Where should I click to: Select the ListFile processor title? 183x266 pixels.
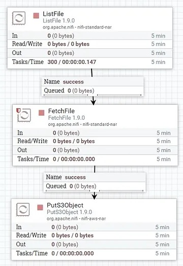[53, 14]
